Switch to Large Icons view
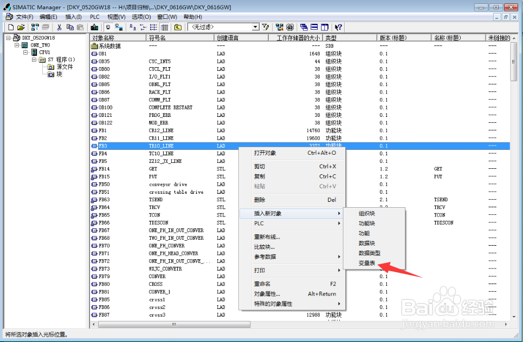 coord(132,27)
